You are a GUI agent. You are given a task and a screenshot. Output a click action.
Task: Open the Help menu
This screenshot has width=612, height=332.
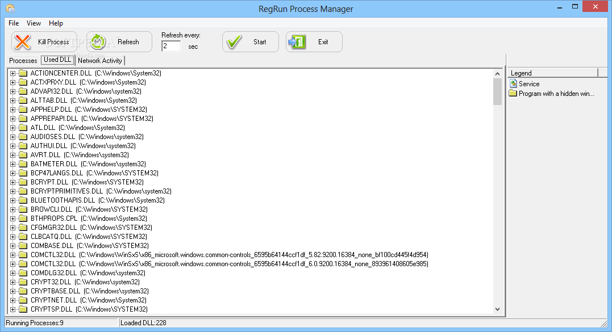pos(56,23)
